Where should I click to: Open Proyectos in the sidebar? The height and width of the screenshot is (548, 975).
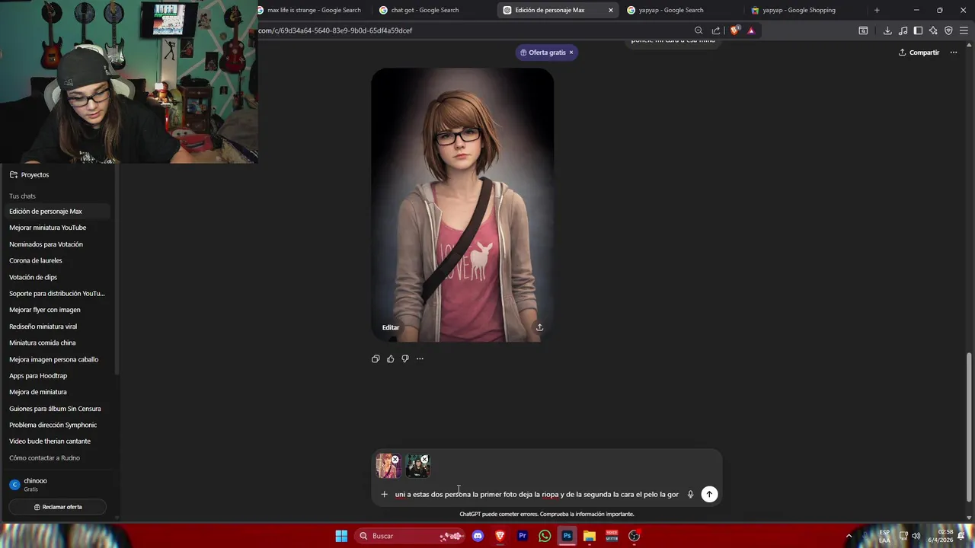coord(35,174)
